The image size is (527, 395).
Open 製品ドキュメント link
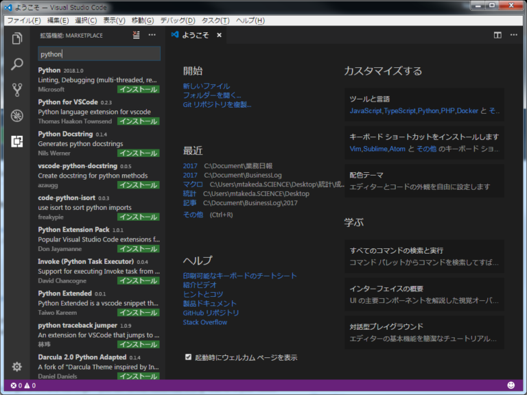(x=210, y=304)
